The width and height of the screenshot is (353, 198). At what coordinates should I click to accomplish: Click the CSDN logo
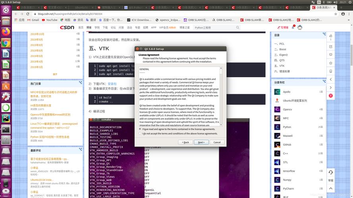[x=67, y=27]
